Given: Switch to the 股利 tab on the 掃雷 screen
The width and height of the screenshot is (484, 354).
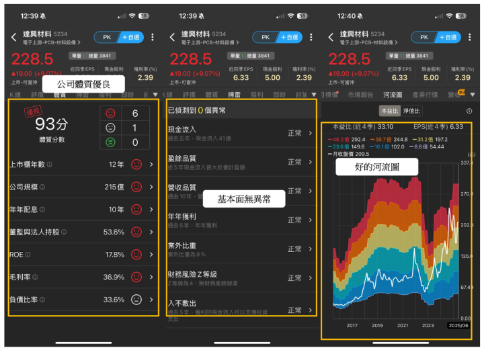Looking at the screenshot, I should [257, 95].
